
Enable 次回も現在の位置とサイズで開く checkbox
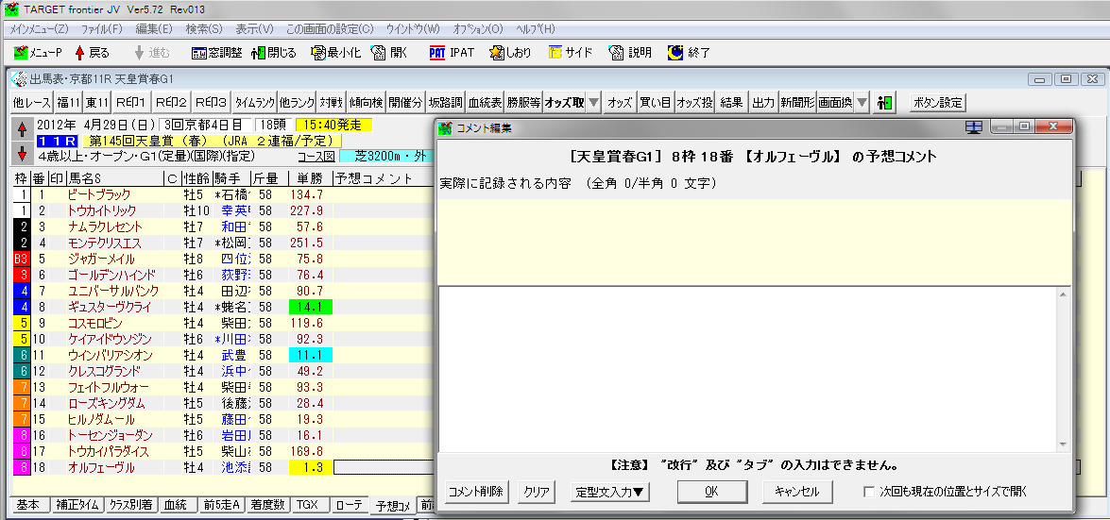869,492
